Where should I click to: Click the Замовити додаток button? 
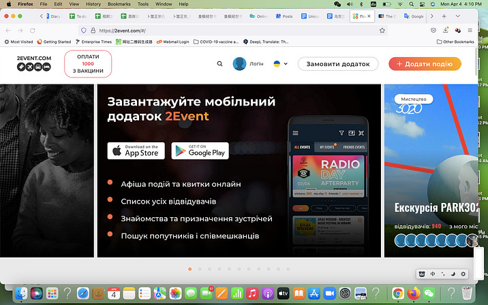[x=338, y=64]
